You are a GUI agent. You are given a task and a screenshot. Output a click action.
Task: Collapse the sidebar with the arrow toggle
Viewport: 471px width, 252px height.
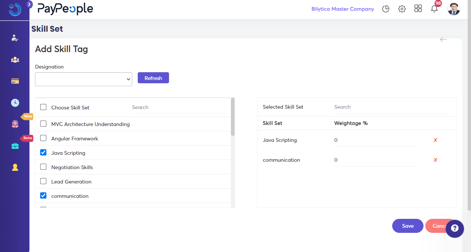coord(29,4)
